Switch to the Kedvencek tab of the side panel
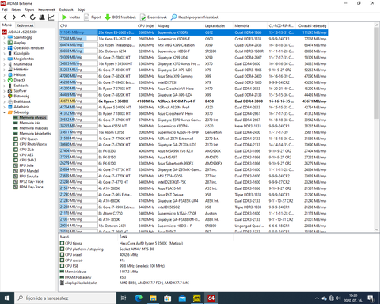The height and width of the screenshot is (304, 380). (x=25, y=25)
